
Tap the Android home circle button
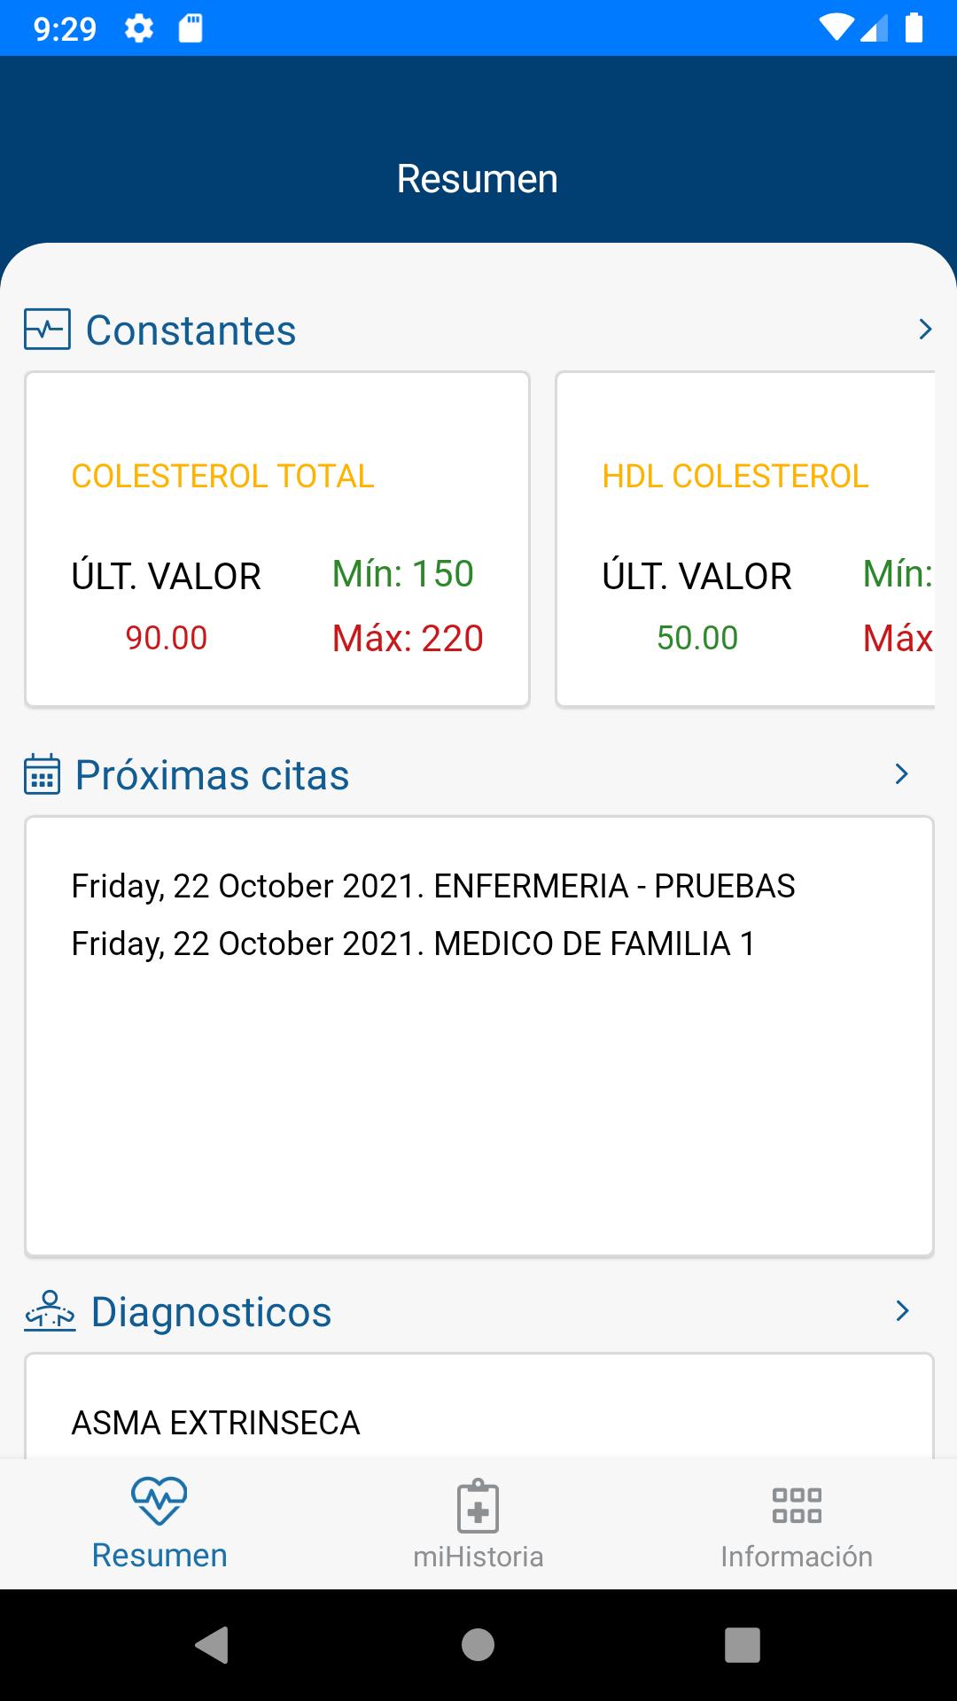(478, 1645)
